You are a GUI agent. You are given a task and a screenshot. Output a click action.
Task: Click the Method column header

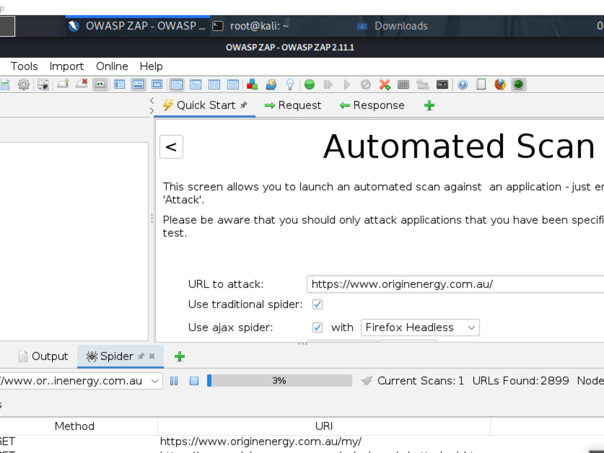click(x=74, y=426)
